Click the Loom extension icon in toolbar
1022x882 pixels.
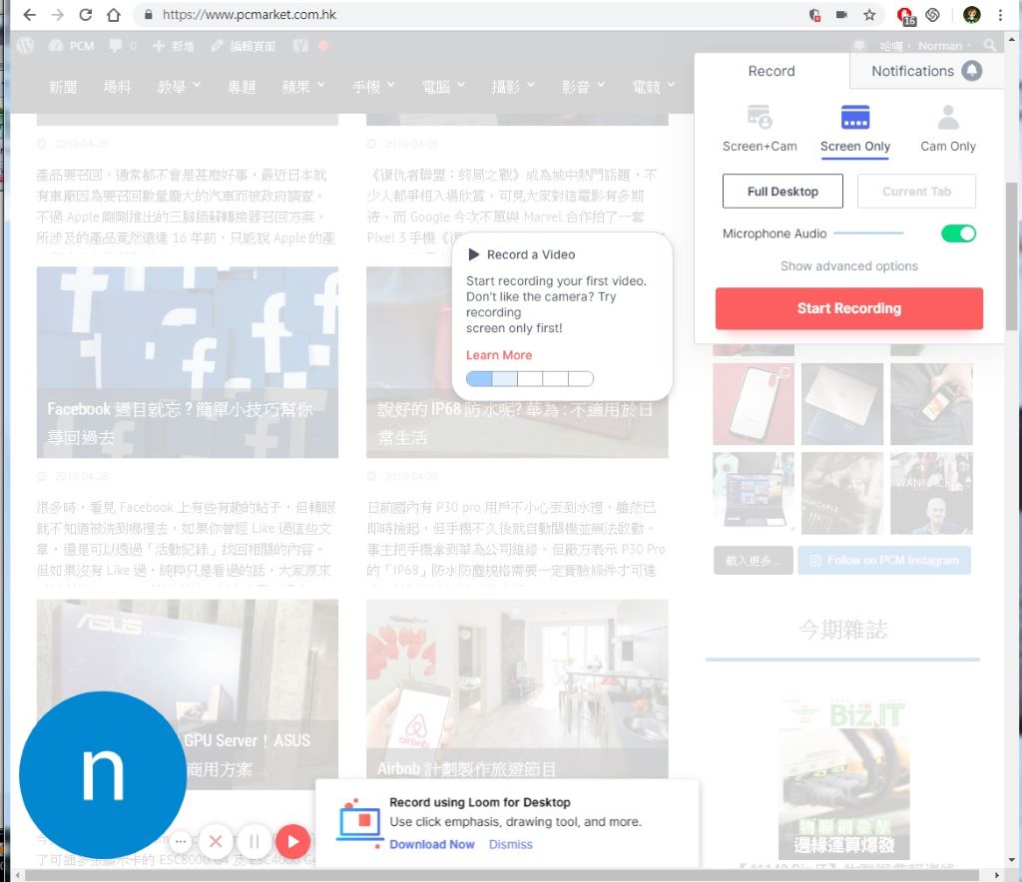[x=933, y=15]
